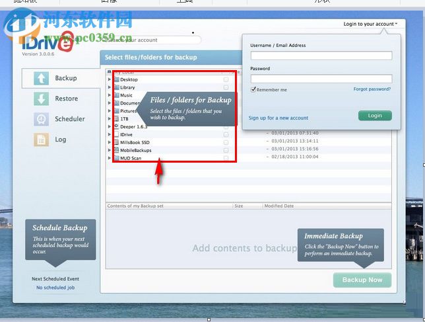
Task: Click the Modified Date column header
Action: [x=279, y=206]
